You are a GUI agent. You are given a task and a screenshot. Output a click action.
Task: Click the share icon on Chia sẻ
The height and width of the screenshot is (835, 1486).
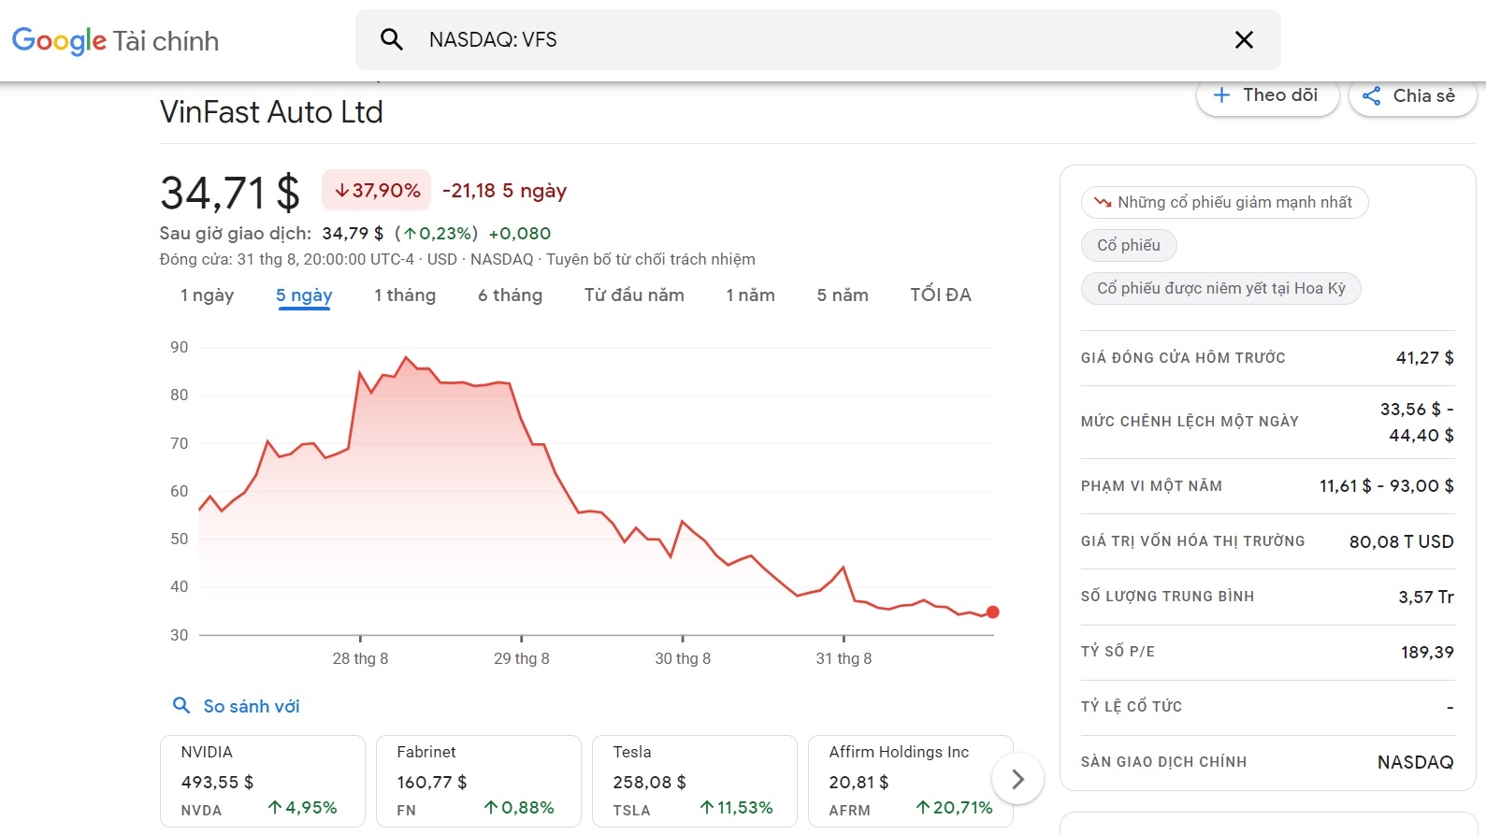coord(1372,95)
